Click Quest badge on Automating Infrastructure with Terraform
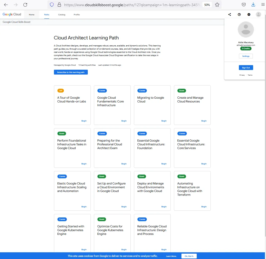 181,176
